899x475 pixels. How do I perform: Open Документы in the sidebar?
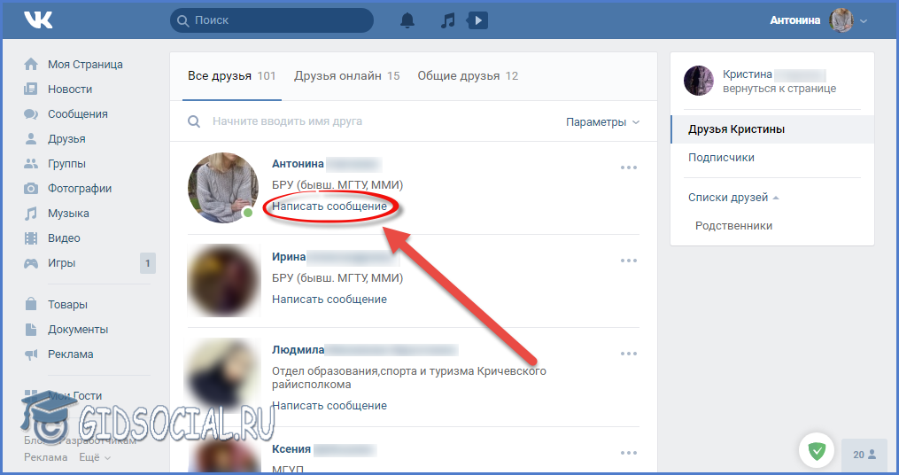[x=78, y=330]
